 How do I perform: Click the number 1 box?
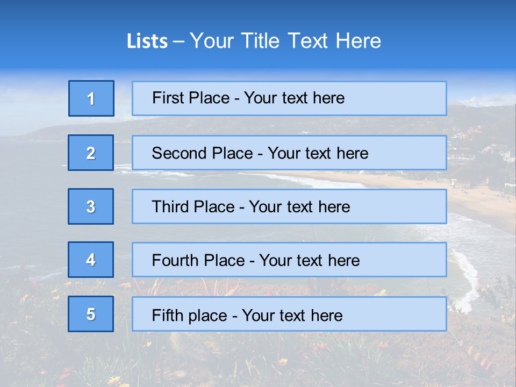[91, 98]
